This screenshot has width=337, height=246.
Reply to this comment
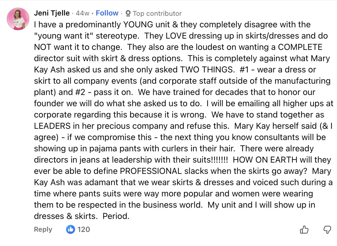click(43, 229)
